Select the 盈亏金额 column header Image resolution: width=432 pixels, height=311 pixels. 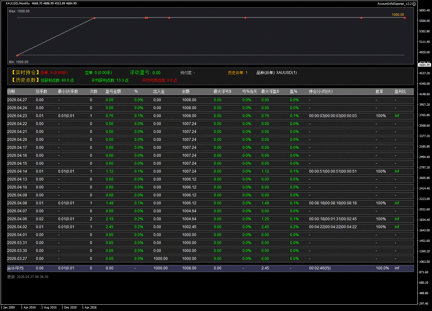point(113,92)
